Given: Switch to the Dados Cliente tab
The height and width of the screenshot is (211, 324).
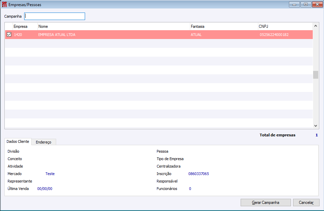Looking at the screenshot, I should [18, 141].
